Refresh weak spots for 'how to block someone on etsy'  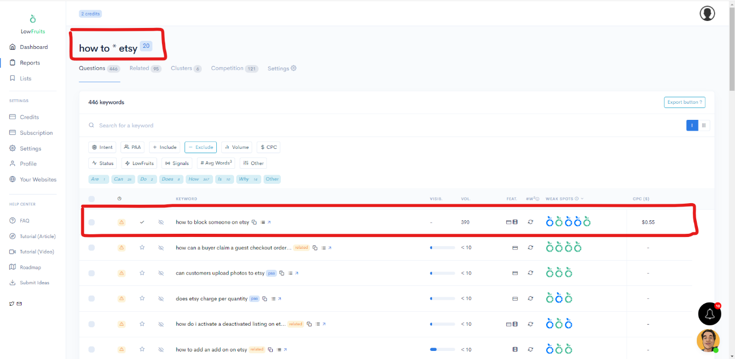[531, 222]
